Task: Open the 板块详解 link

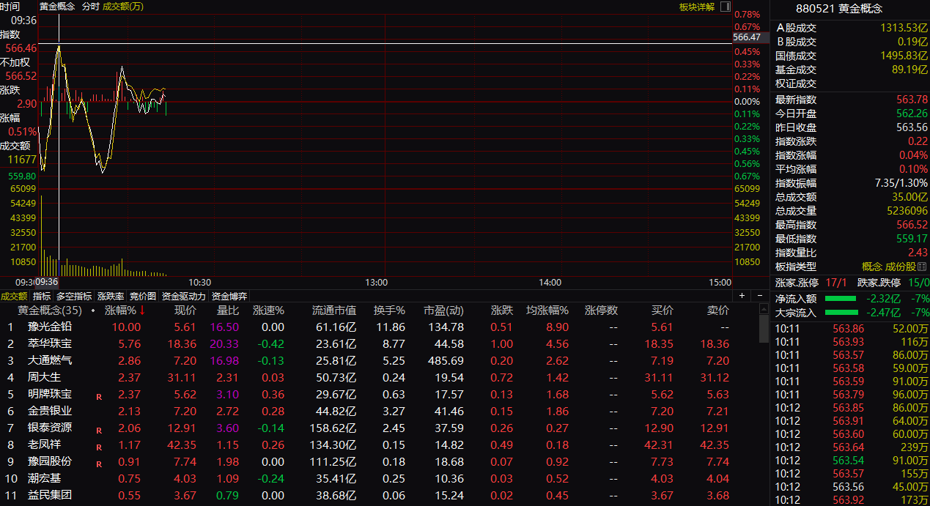Action: [696, 7]
